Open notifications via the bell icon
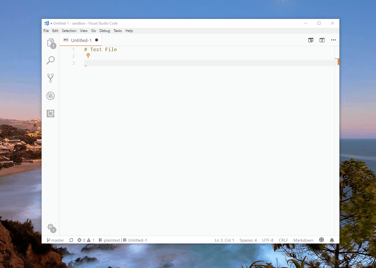 [x=332, y=240]
